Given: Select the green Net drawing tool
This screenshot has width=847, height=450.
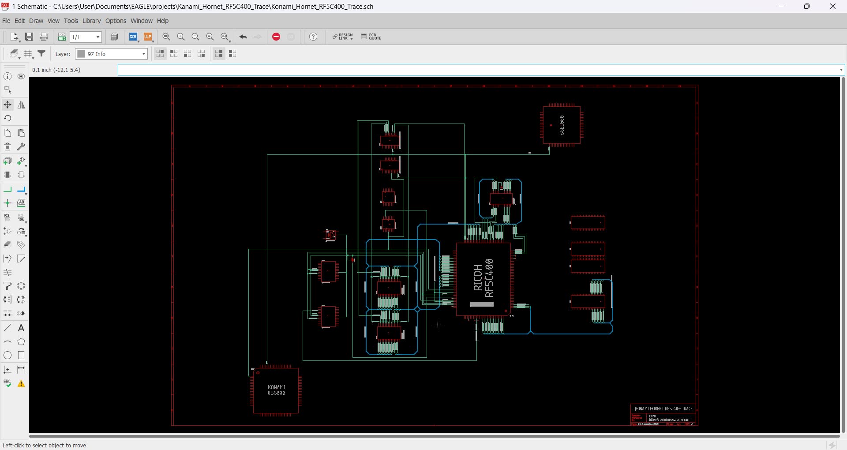Looking at the screenshot, I should pyautogui.click(x=7, y=190).
